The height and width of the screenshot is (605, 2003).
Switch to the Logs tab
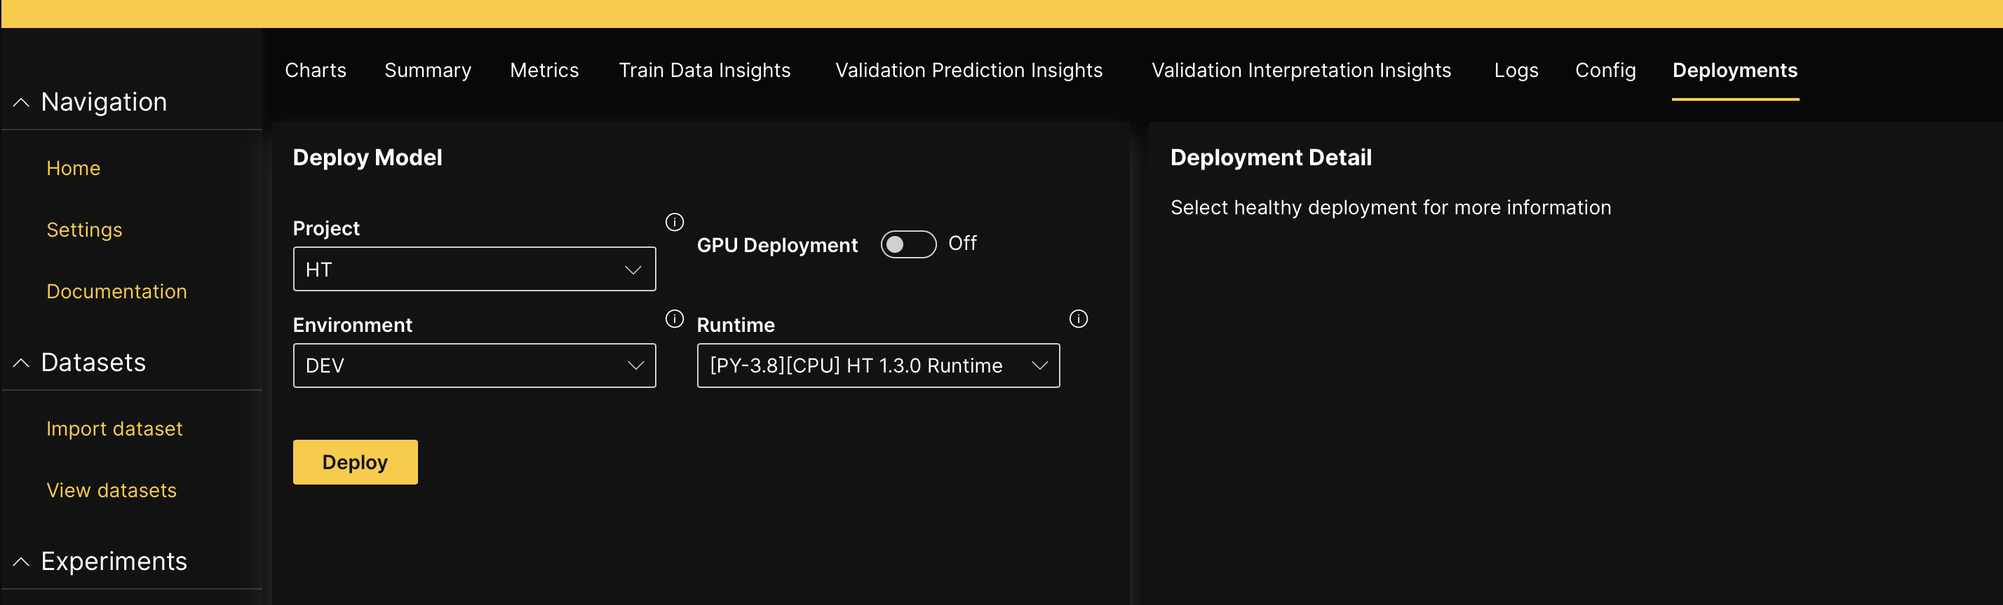[x=1516, y=70]
